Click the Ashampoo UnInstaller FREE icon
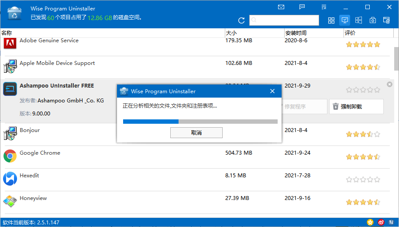This screenshot has height=227, width=399. point(10,89)
